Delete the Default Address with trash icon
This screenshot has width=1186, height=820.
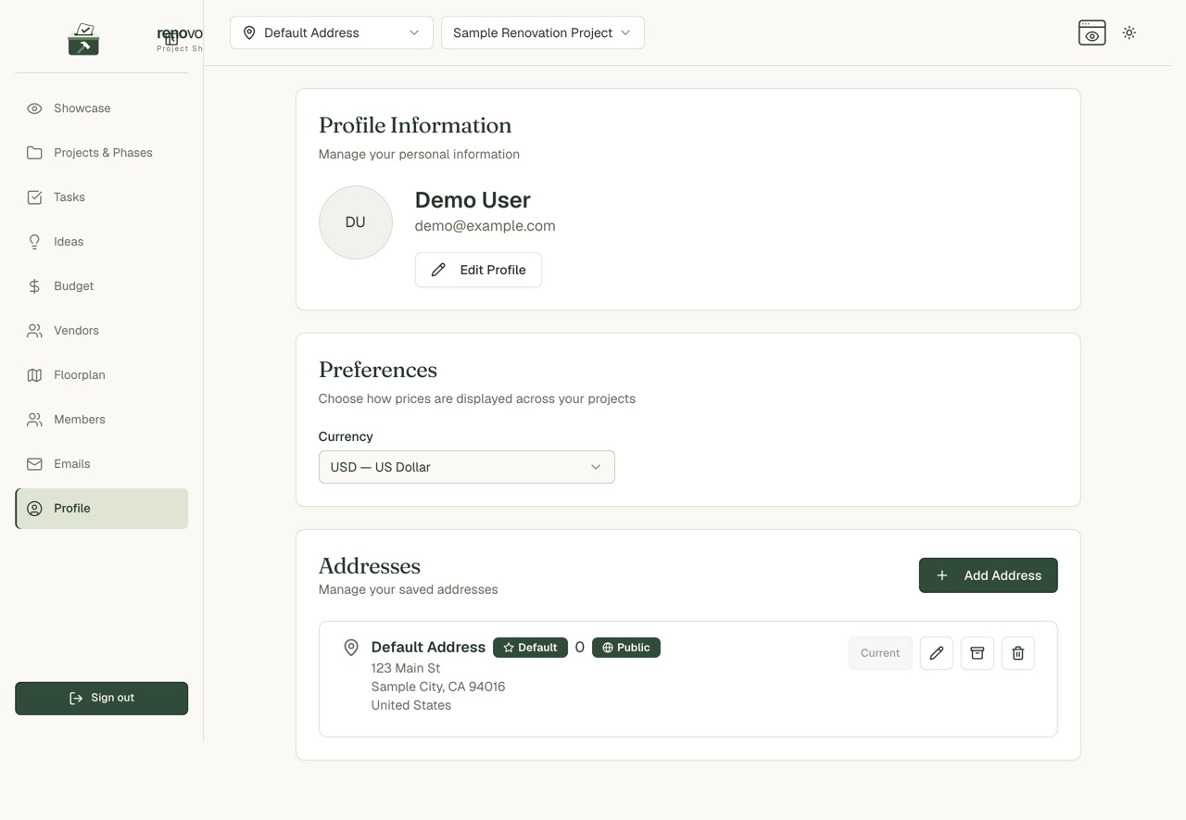click(1018, 653)
